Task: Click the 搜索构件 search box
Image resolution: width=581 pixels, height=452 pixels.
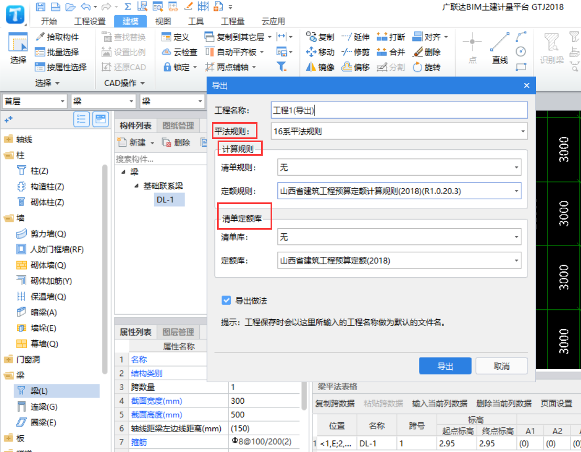Action: tap(160, 159)
